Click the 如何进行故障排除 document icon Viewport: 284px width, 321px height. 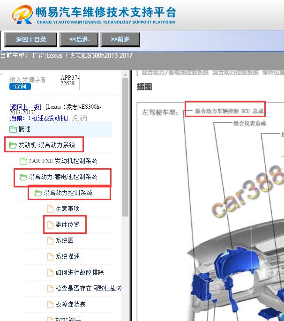coord(50,273)
